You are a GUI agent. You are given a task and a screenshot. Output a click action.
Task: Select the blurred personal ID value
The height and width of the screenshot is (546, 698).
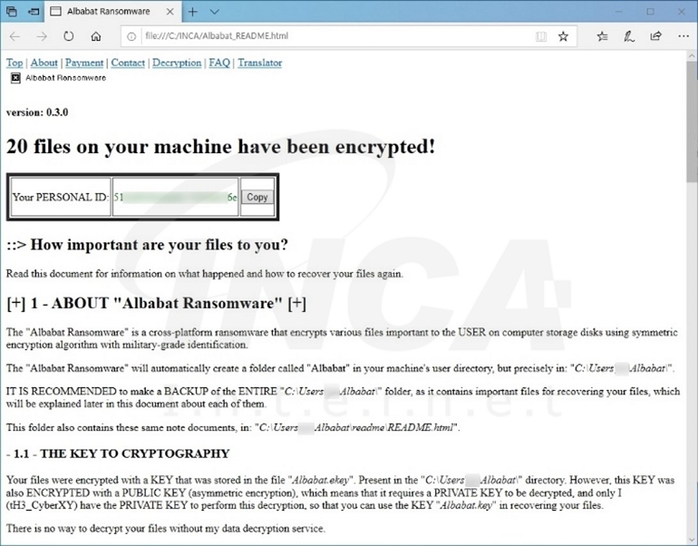click(x=175, y=198)
